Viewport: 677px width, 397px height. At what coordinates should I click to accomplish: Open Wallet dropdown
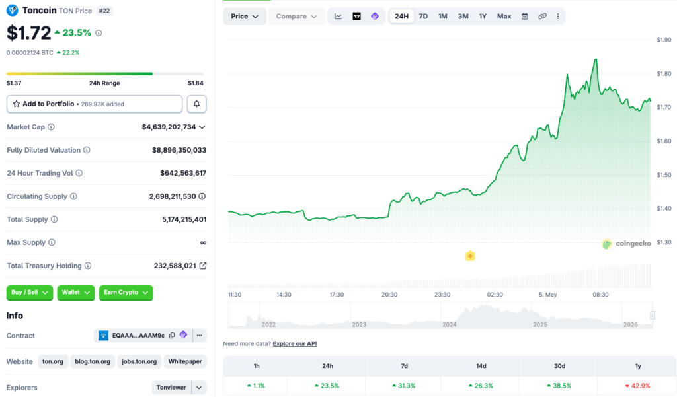75,293
